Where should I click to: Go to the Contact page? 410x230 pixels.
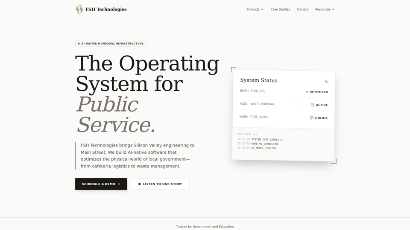point(302,9)
